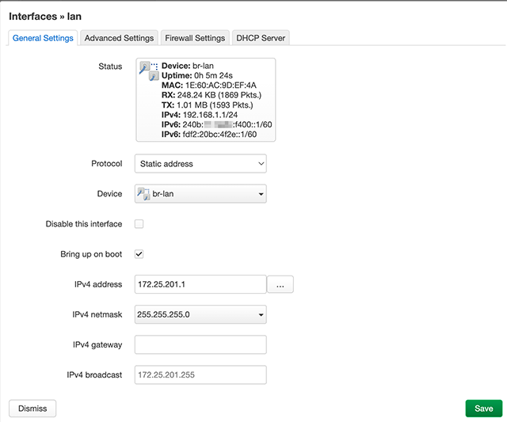Viewport: 507px width, 422px height.
Task: Click the ellipsis button beside IPv4 address
Action: tap(280, 284)
